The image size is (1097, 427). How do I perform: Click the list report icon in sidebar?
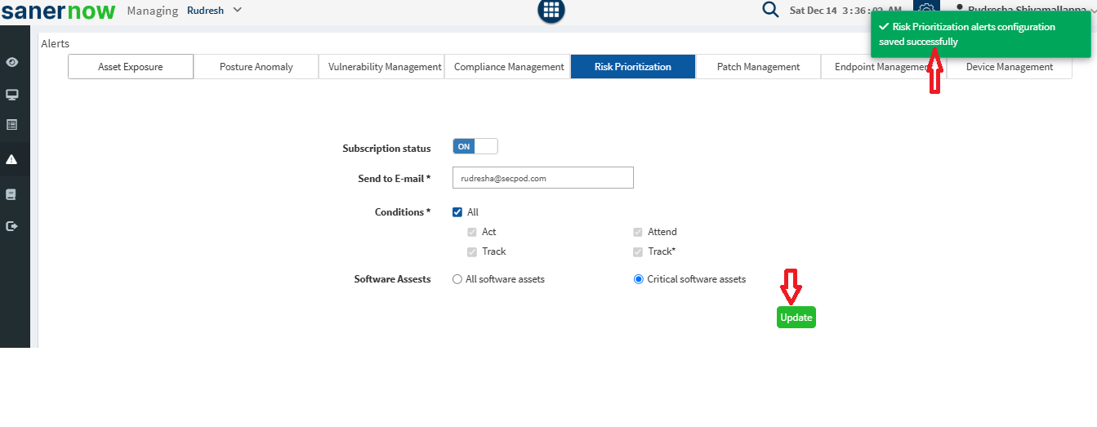coord(12,125)
